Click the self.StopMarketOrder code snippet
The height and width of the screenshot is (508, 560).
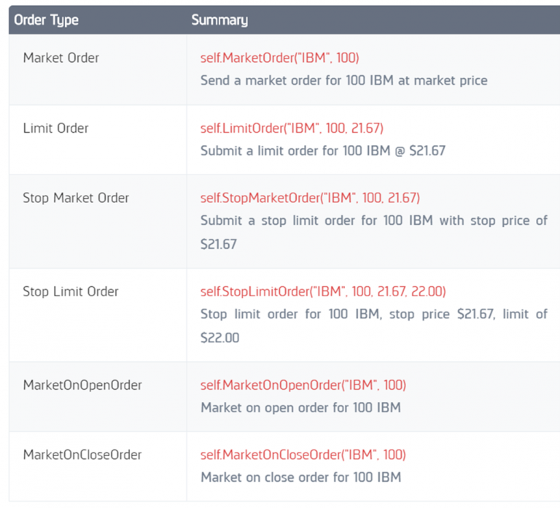[x=310, y=198]
